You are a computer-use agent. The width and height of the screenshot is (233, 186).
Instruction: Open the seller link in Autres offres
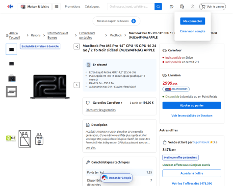pos(201,142)
